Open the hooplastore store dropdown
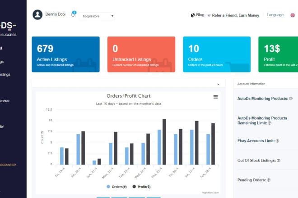Screen dimensions: 298x198 tap(97, 16)
